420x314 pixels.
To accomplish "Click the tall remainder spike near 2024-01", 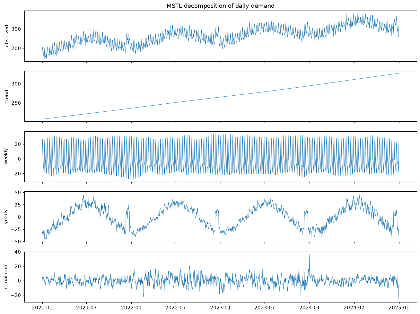I will tap(310, 255).
